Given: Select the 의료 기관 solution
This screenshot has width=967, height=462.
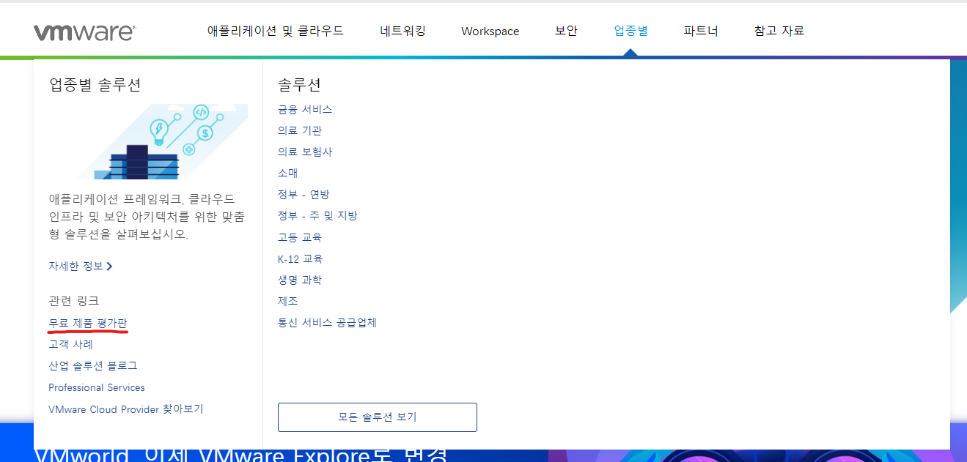Looking at the screenshot, I should (x=300, y=130).
